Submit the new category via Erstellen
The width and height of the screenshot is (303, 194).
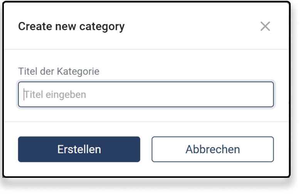point(79,149)
